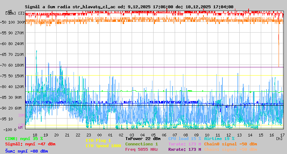Click the Airtime 19 % legend label
This screenshot has height=154, width=287.
[x=219, y=139]
